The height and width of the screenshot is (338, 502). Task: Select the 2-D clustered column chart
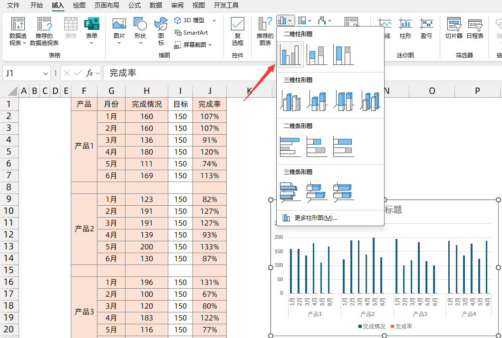pos(290,55)
